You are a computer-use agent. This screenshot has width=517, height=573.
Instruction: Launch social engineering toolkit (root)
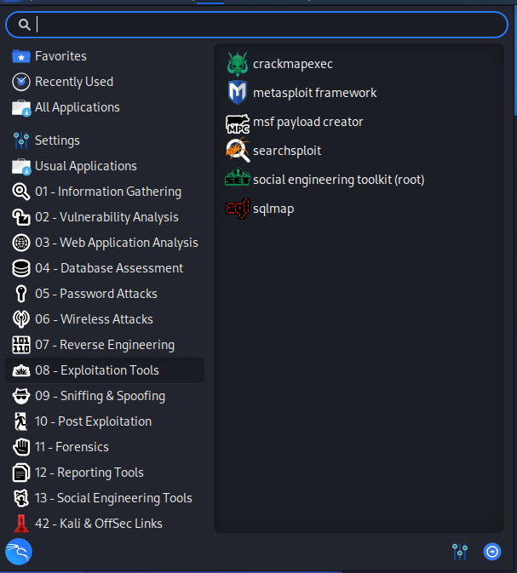(x=359, y=180)
